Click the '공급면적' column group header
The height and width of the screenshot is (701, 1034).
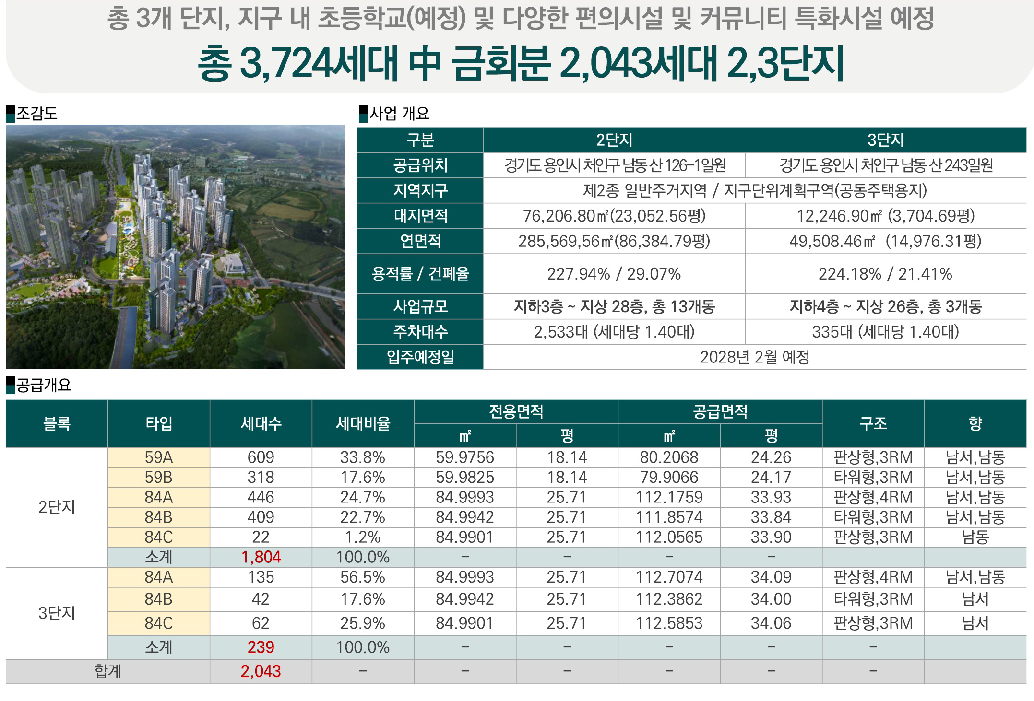point(720,411)
